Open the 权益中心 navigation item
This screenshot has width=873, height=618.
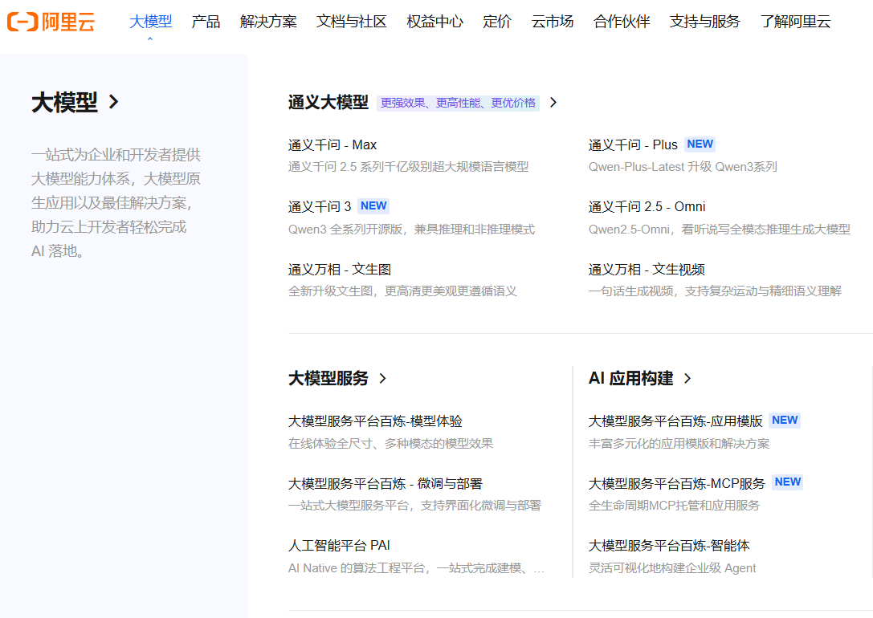point(434,22)
